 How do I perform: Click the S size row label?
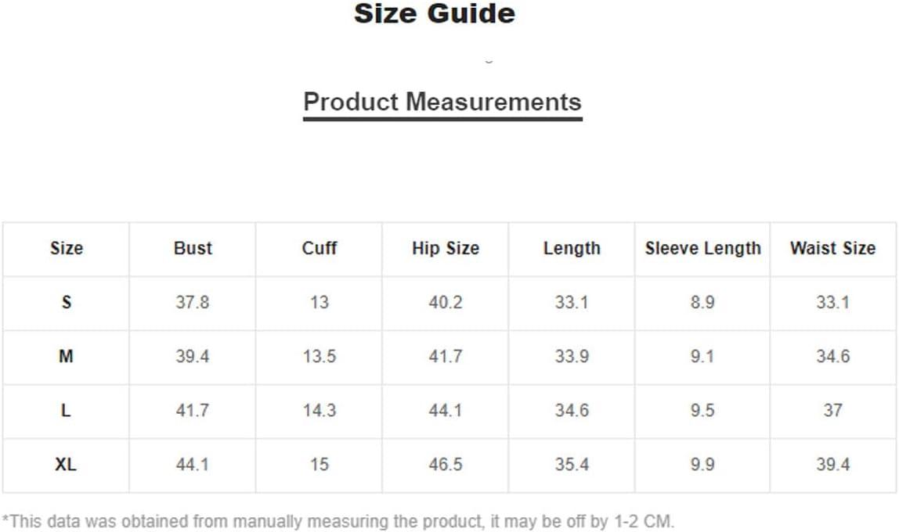click(67, 302)
